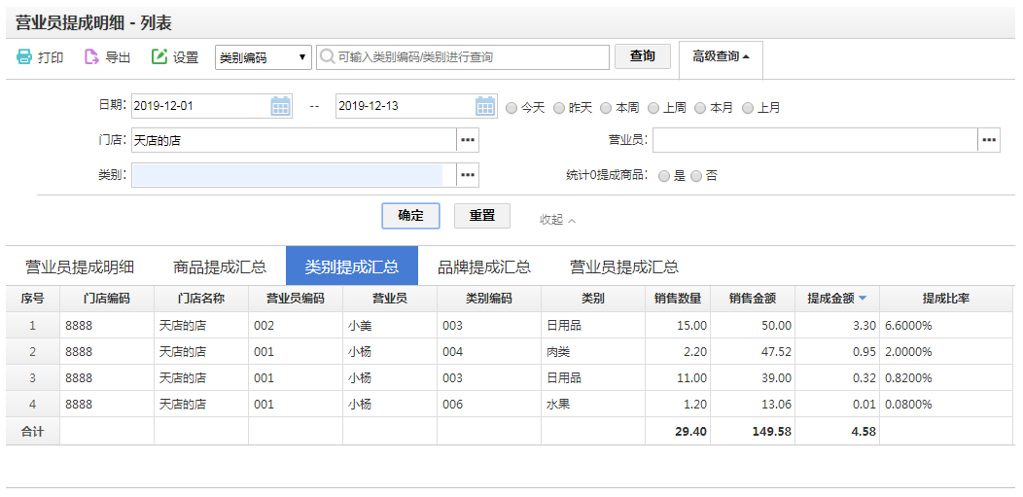1023x497 pixels.
Task: Click the empty 营业员 input field
Action: point(815,140)
